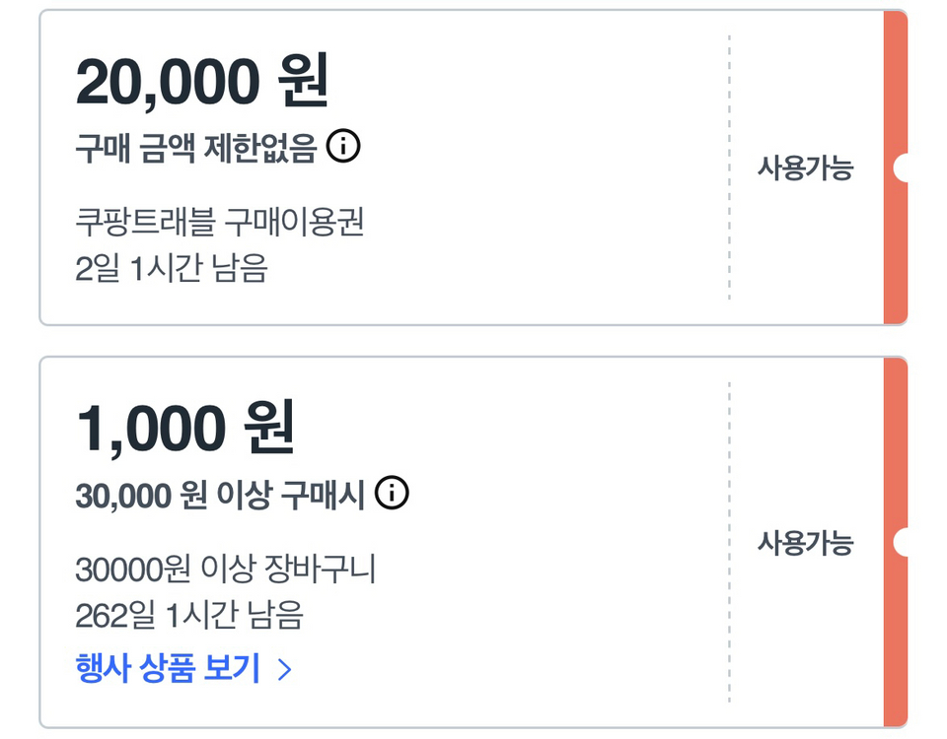The height and width of the screenshot is (739, 947).
Task: Open the 행사 상품 보기 link
Action: 168,669
